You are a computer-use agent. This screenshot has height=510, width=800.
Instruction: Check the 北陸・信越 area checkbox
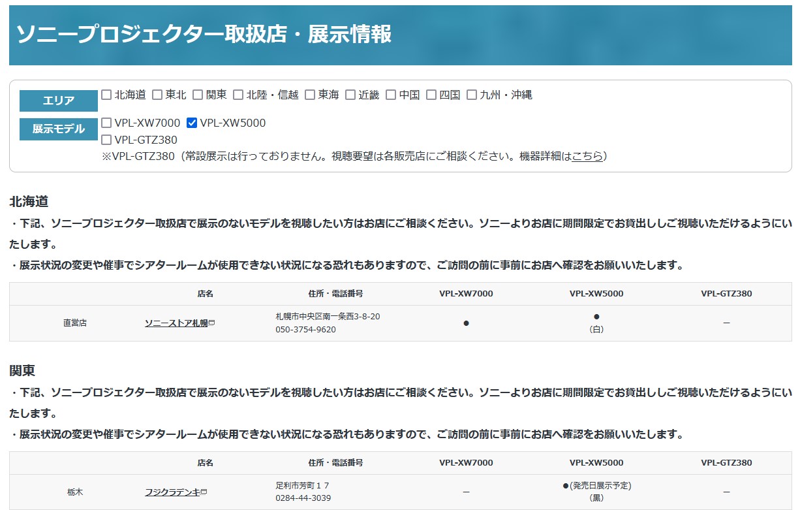point(238,95)
